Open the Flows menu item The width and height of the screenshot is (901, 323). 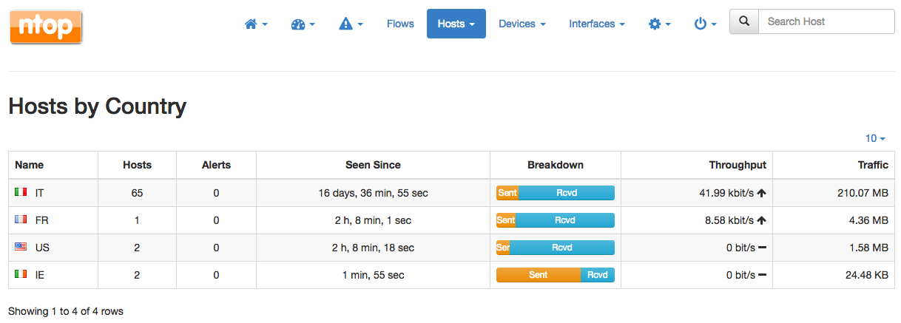(x=400, y=24)
